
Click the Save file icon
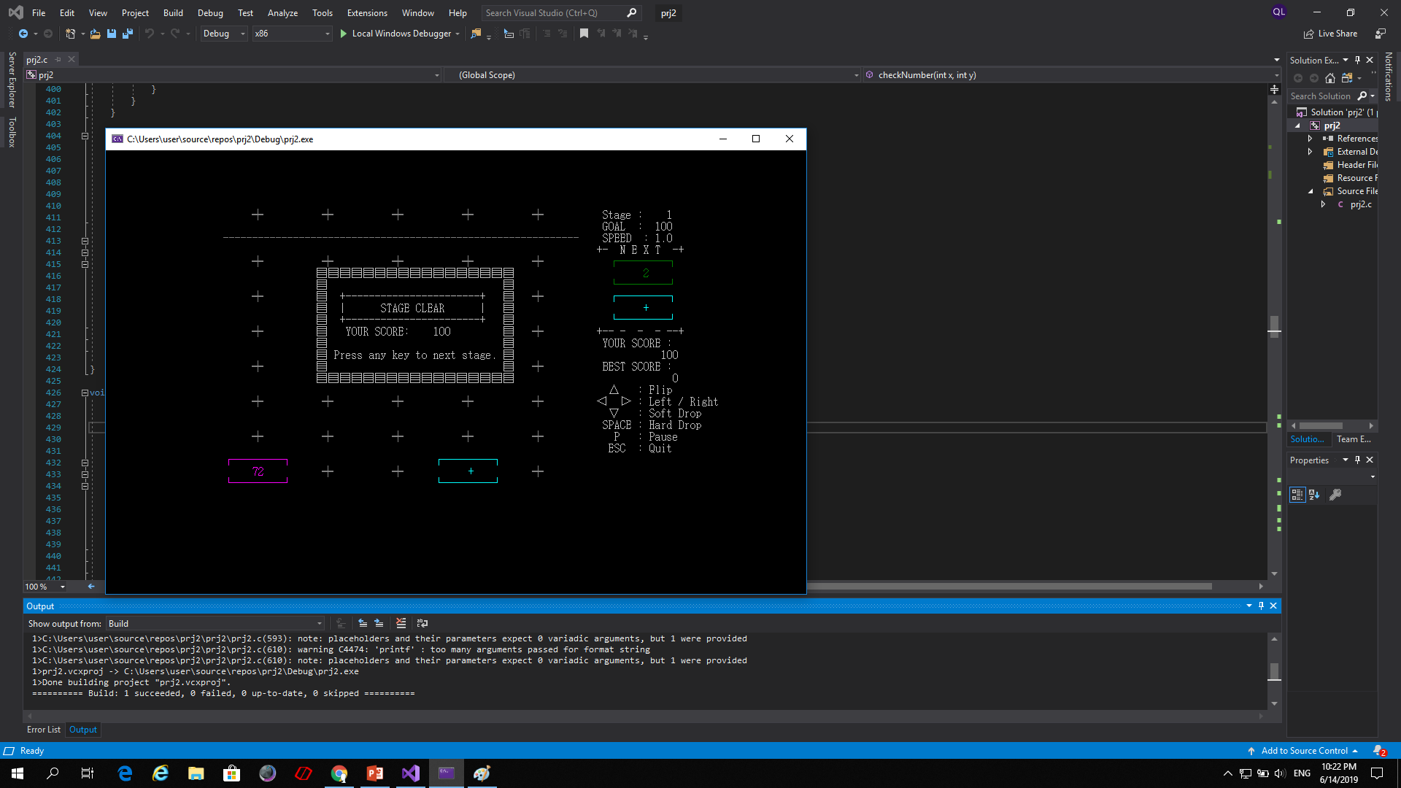tap(112, 34)
